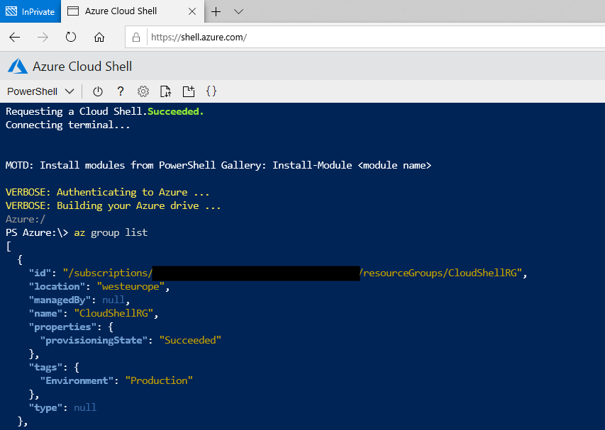Click the new session icon
The image size is (605, 430).
point(189,91)
